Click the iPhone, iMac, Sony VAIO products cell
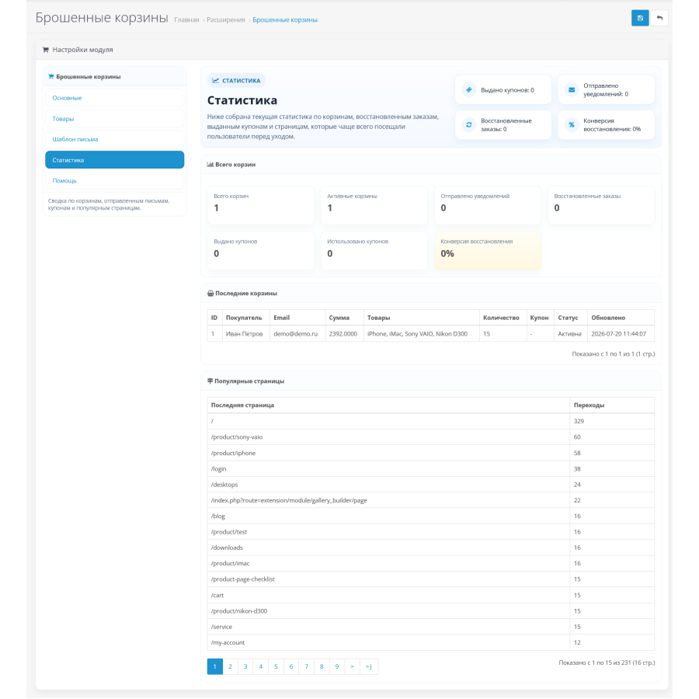 point(421,334)
